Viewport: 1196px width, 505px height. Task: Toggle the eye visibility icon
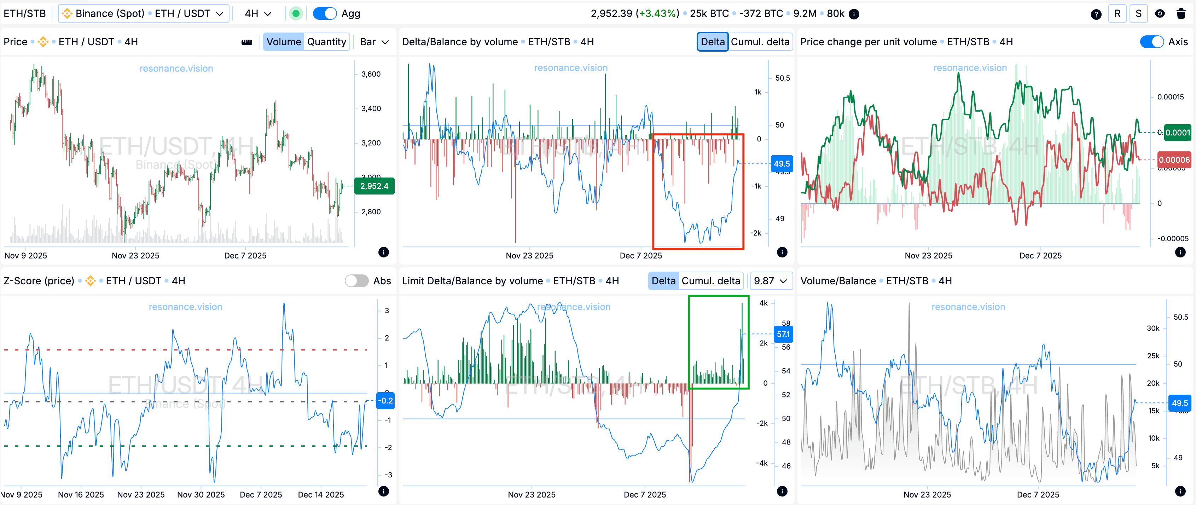pos(1159,14)
